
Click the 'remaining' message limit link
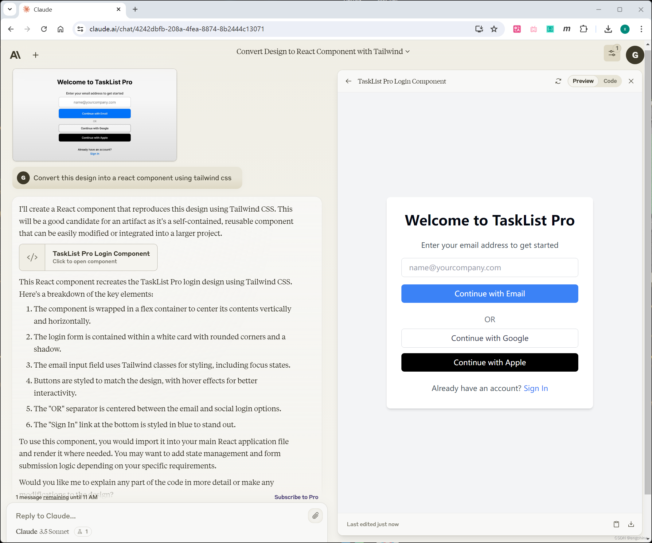56,497
